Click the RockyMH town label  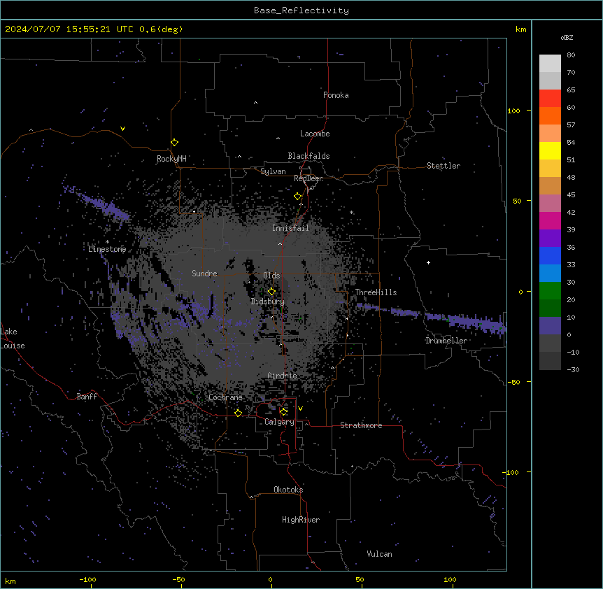pyautogui.click(x=171, y=159)
